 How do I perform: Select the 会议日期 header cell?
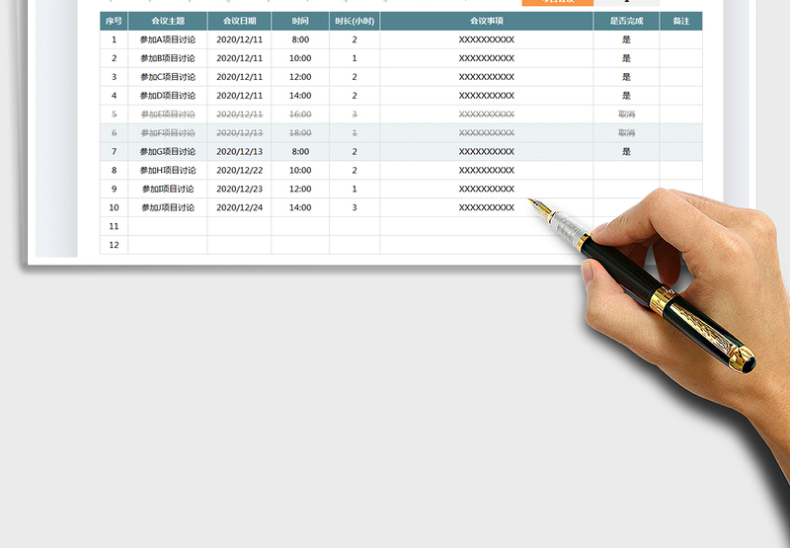pos(239,21)
